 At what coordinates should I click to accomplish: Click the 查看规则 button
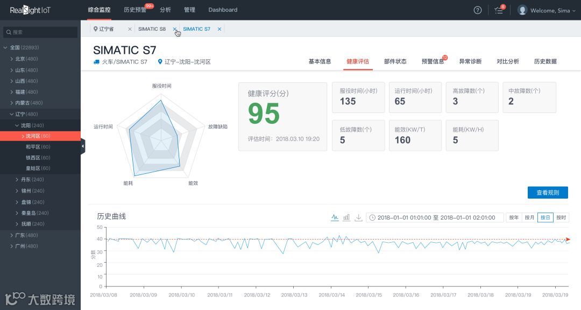tap(548, 193)
